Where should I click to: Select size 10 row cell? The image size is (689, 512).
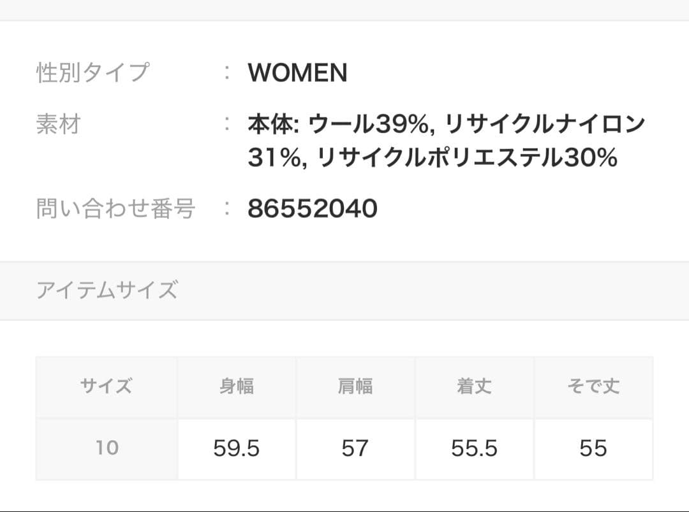coord(107,448)
